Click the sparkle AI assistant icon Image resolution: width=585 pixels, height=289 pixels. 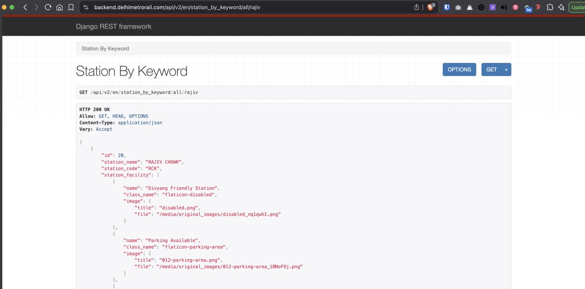pyautogui.click(x=562, y=7)
